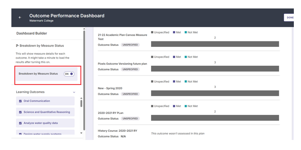
Task: Click the 21-22 Academic Plan Canvas Measure Test title
Action: point(123,37)
